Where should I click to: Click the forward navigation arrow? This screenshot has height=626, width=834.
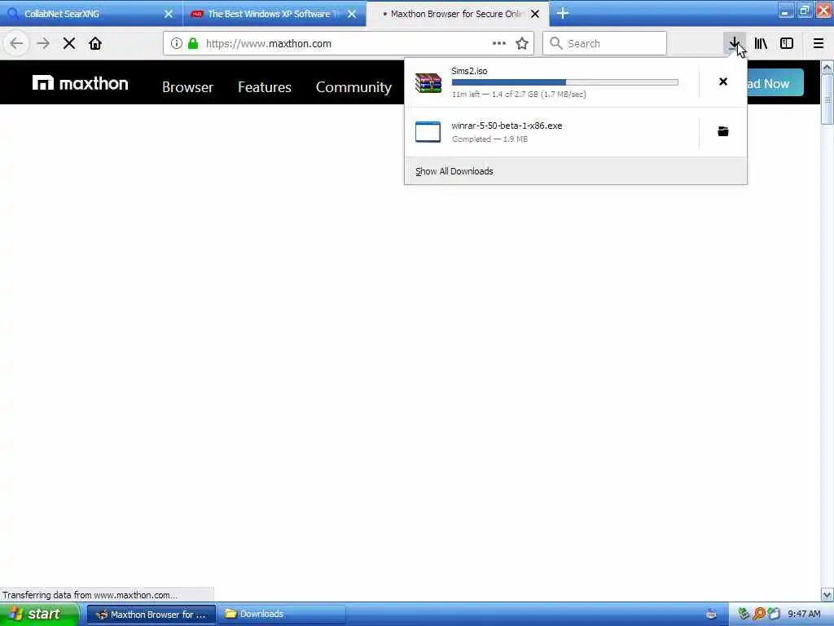click(43, 43)
